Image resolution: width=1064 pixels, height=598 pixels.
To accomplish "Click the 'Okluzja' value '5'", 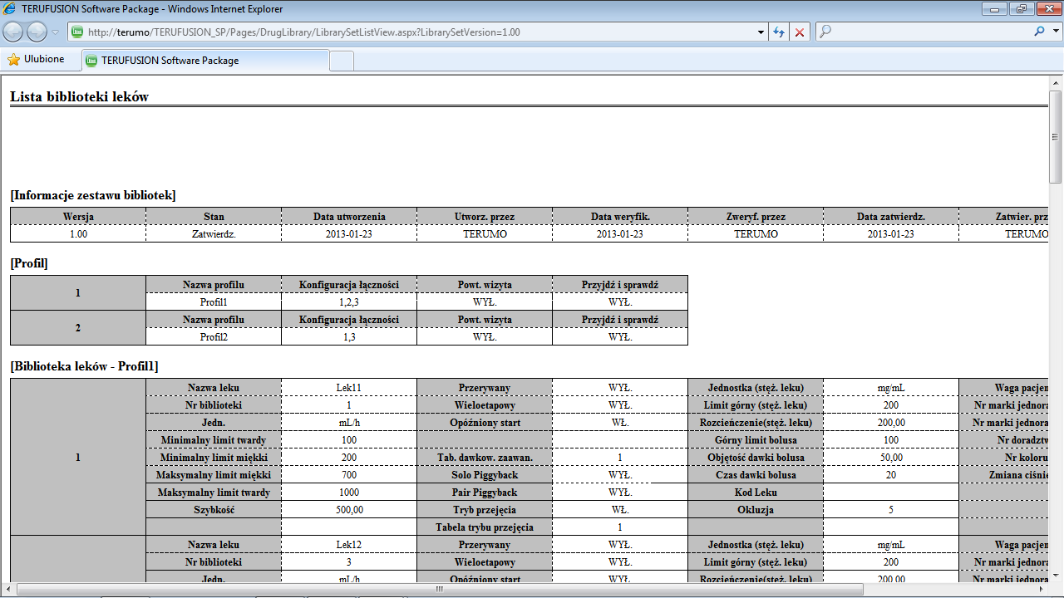I will click(891, 510).
